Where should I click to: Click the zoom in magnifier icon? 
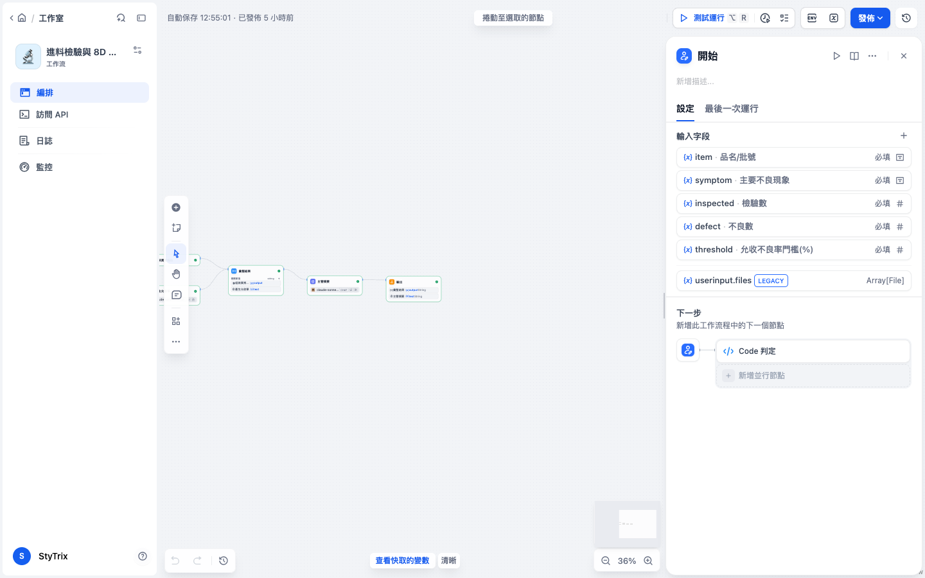[x=648, y=561]
